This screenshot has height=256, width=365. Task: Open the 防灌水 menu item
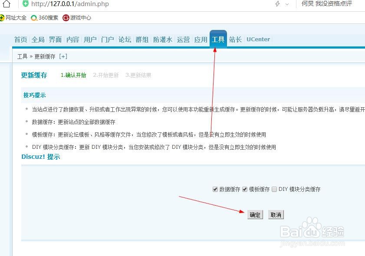coord(162,39)
